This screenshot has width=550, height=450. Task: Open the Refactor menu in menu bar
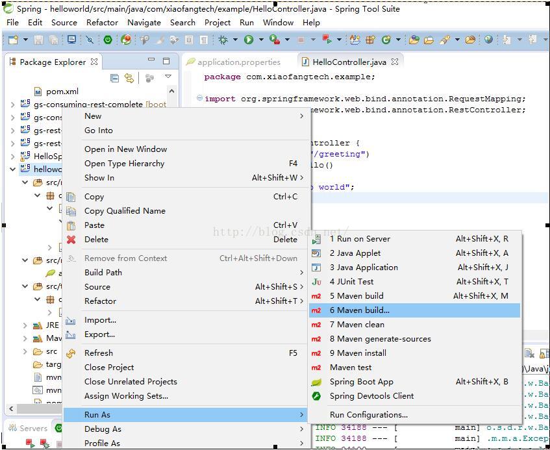click(102, 23)
